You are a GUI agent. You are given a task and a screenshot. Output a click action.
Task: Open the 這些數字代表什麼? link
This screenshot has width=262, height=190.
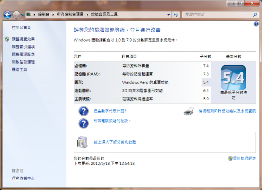(110, 111)
